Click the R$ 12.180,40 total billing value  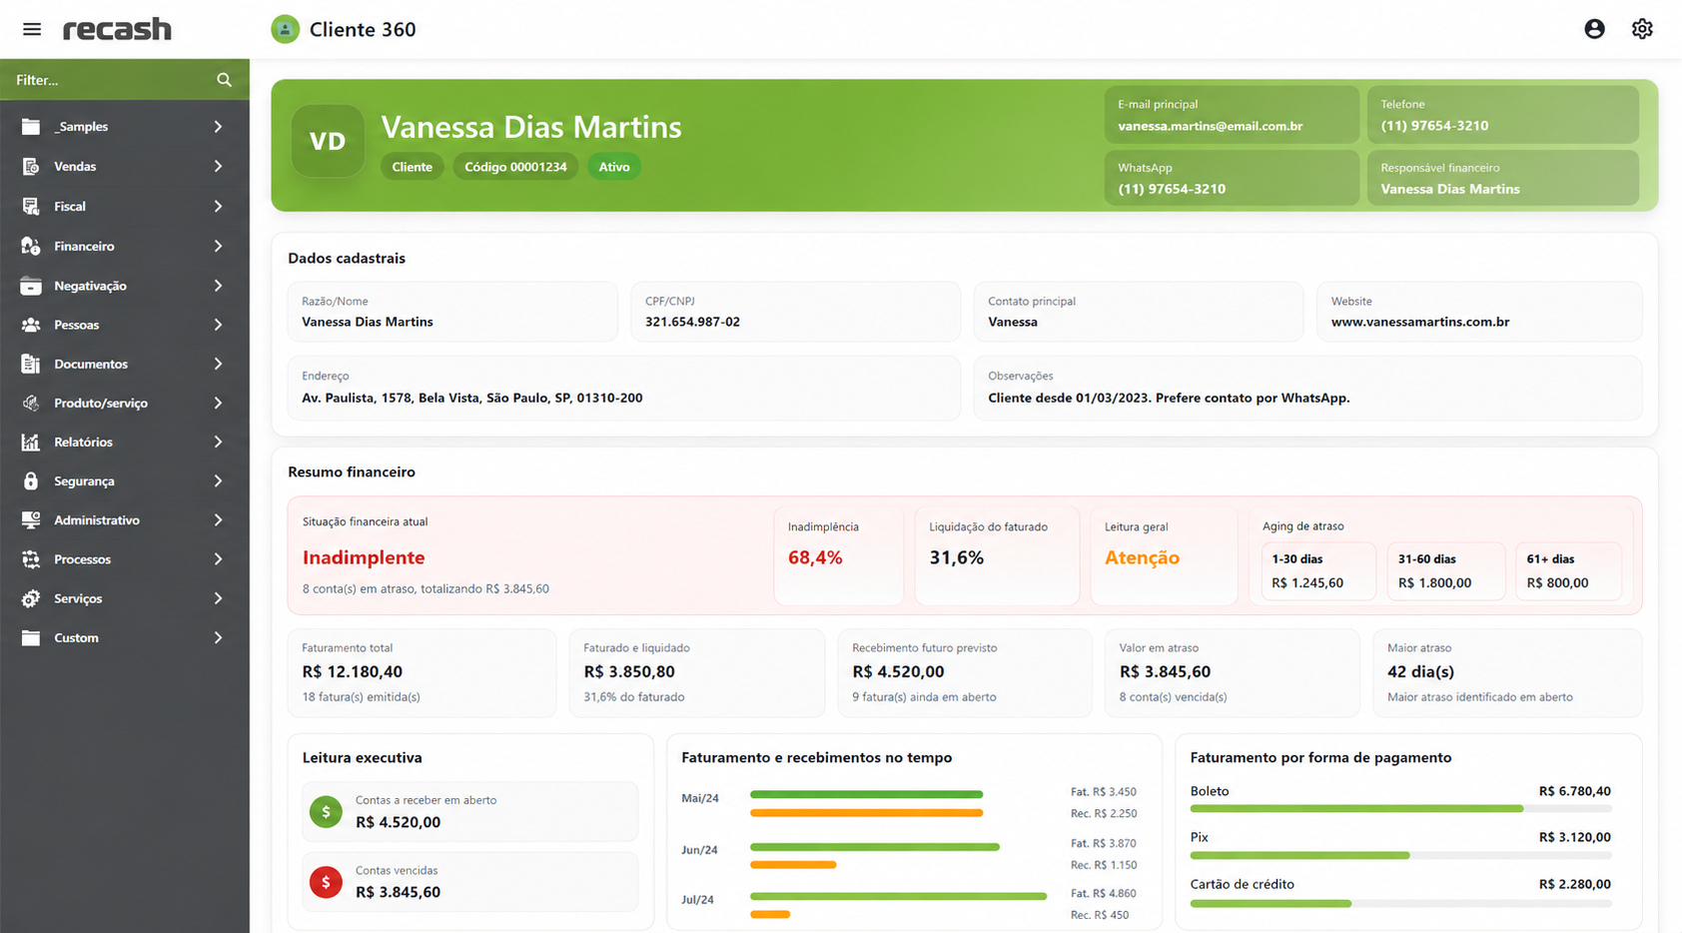(x=352, y=671)
